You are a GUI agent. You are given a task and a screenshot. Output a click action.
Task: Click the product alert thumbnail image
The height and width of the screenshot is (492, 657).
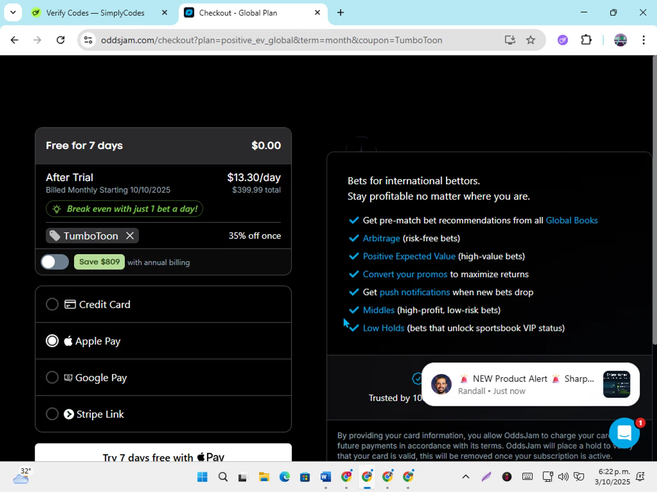(x=617, y=384)
